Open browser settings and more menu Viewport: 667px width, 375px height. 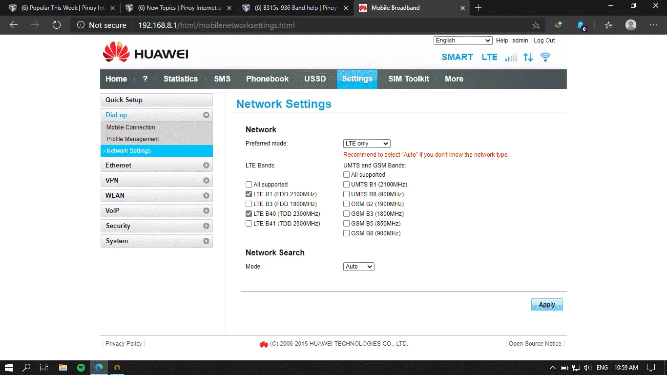tap(653, 25)
